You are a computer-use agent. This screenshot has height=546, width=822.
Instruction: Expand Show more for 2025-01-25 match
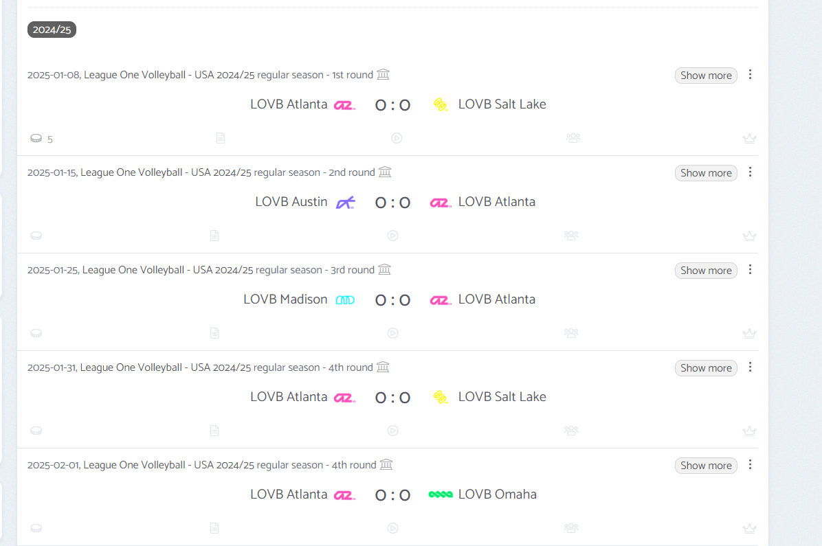tap(706, 271)
